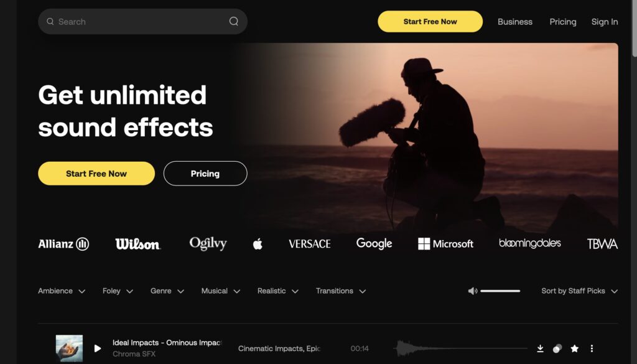This screenshot has height=364, width=637.
Task: Click the search submit icon in search bar
Action: click(x=234, y=21)
